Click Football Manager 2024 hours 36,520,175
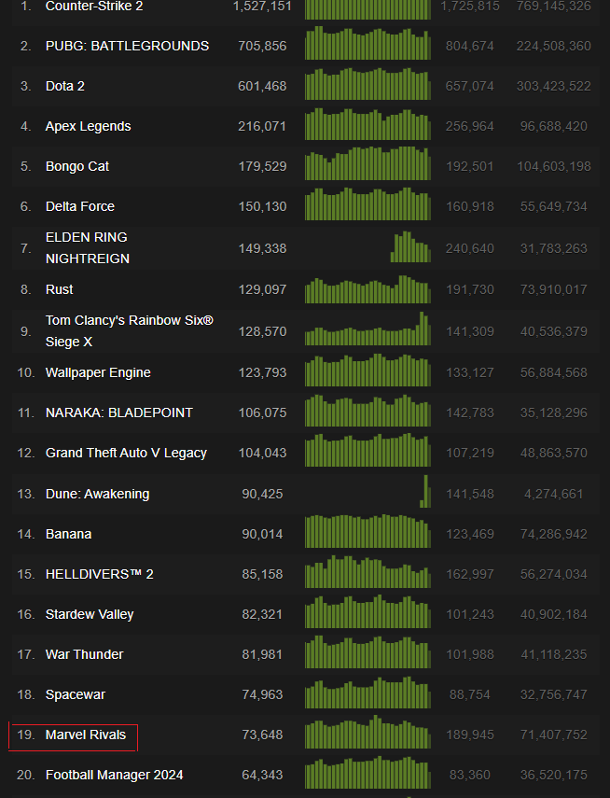The width and height of the screenshot is (610, 798). (553, 775)
